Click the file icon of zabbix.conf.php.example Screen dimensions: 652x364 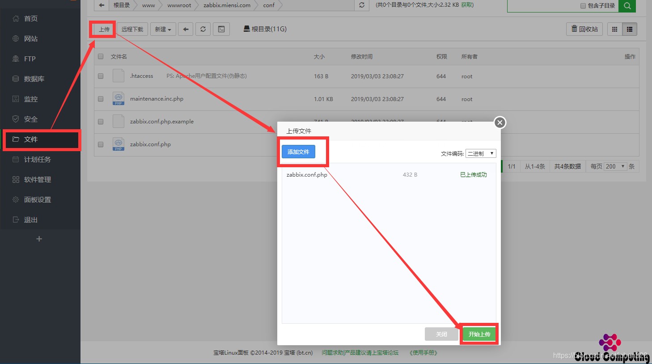pyautogui.click(x=119, y=122)
